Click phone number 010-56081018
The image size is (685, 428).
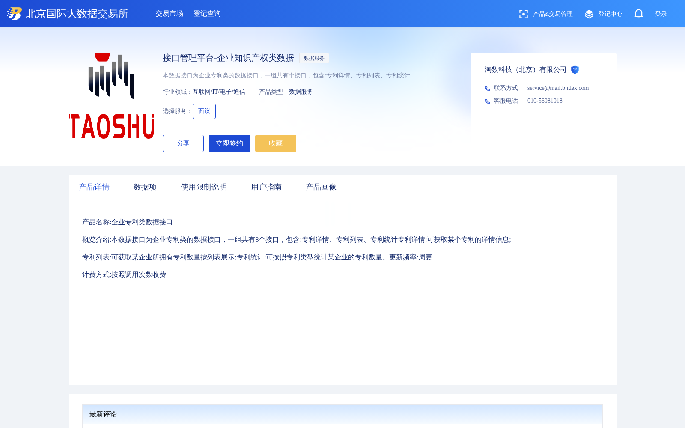pos(545,101)
